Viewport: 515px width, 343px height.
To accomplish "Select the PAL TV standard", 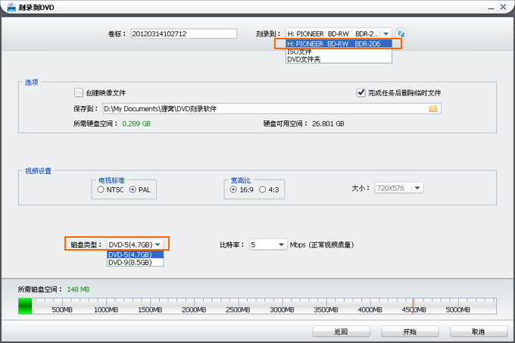I will pos(133,189).
